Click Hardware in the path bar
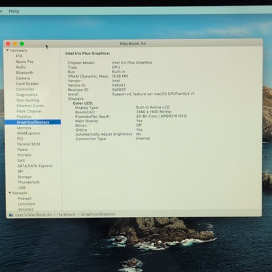Screen dimensions: 272x272 [66, 214]
